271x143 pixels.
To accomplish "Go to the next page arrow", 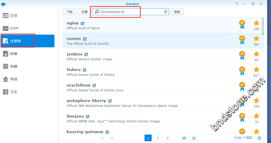I will 184,138.
